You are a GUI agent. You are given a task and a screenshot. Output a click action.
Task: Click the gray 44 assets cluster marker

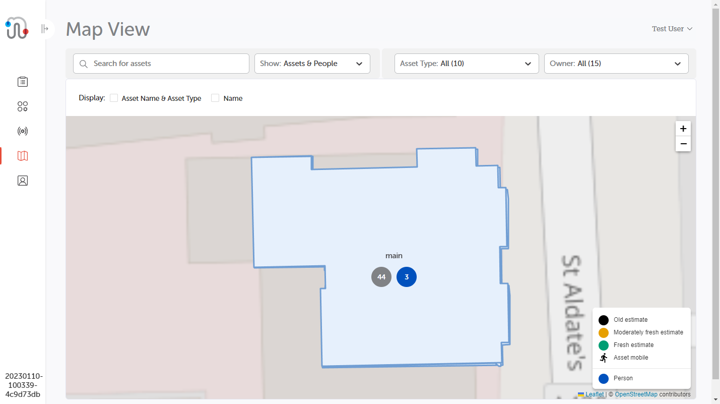click(381, 277)
